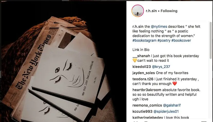Open the @nytimes mention link
This screenshot has width=213, height=122.
point(159,27)
